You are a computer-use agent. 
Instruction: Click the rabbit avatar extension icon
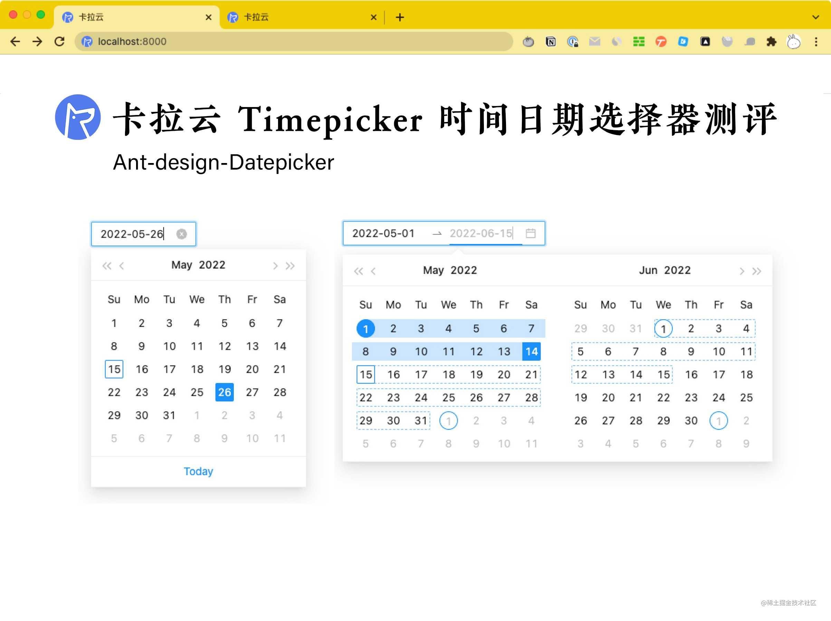794,42
